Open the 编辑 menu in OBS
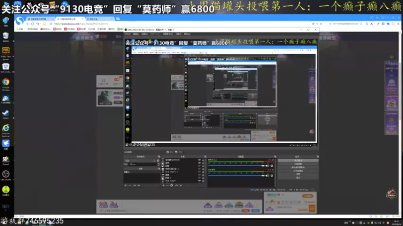This screenshot has height=226, width=403. [136, 34]
